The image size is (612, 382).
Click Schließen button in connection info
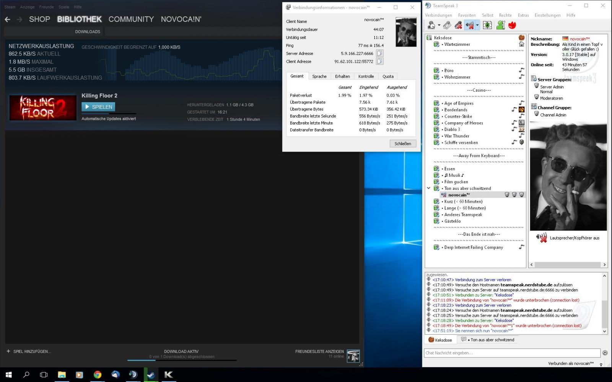tap(403, 144)
